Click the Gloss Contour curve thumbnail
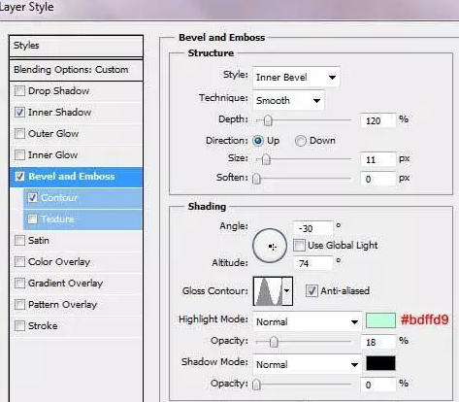This screenshot has width=459, height=402. pos(268,291)
